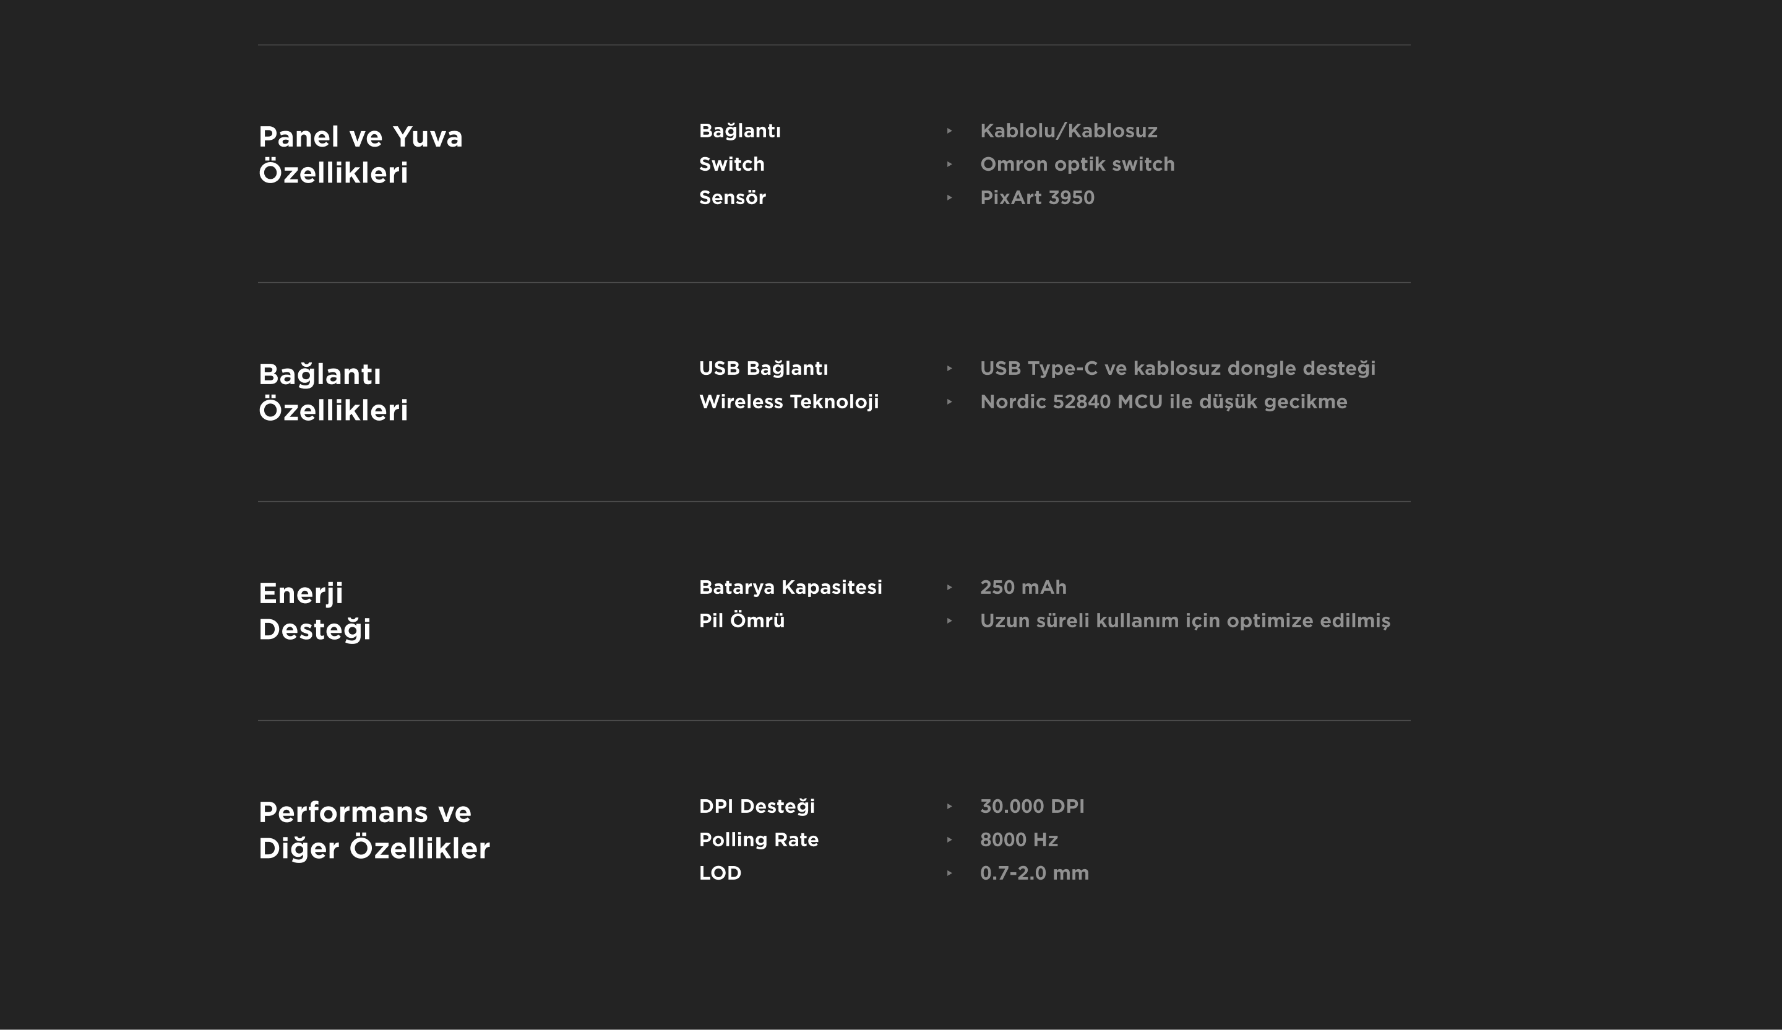Click the Sensör label
This screenshot has width=1782, height=1030.
click(x=732, y=197)
